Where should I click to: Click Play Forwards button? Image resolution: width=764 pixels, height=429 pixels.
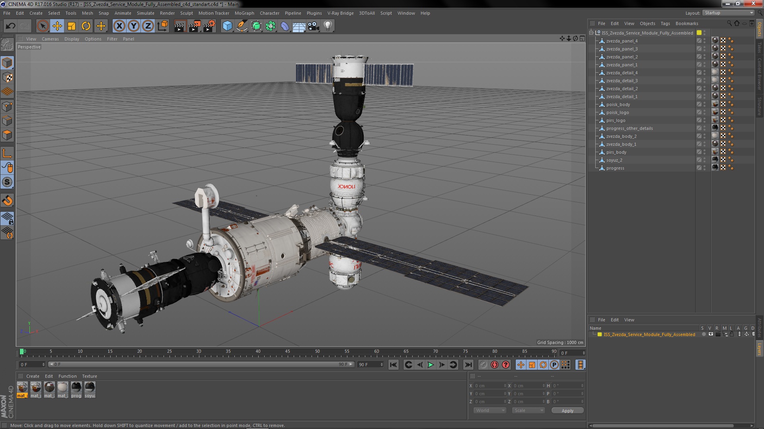[x=431, y=365]
